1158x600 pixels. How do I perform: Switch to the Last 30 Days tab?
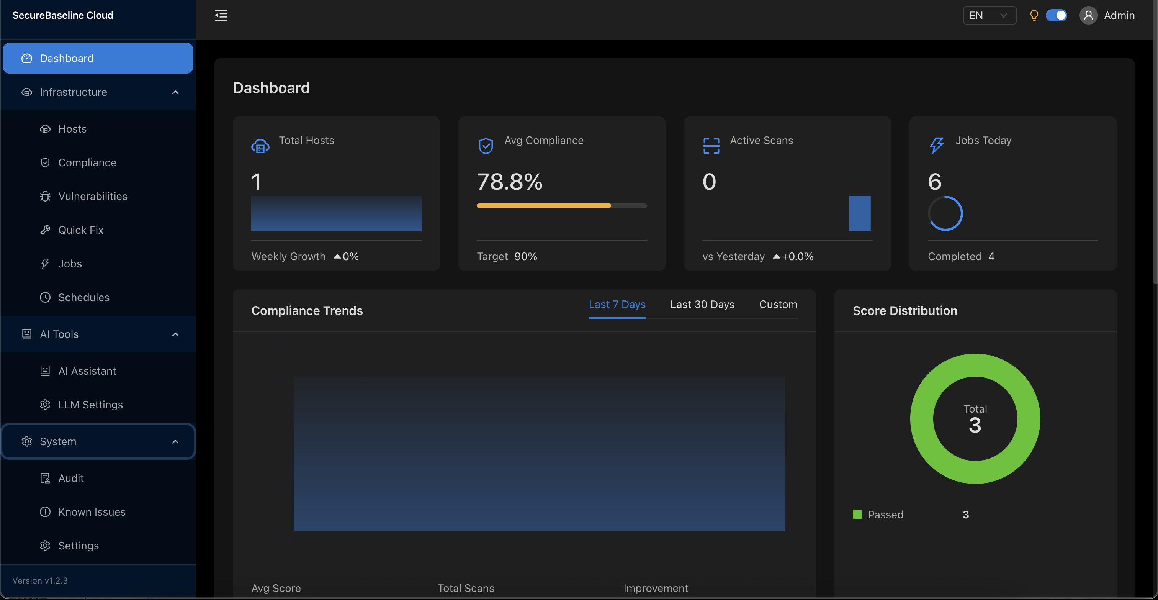pyautogui.click(x=702, y=305)
